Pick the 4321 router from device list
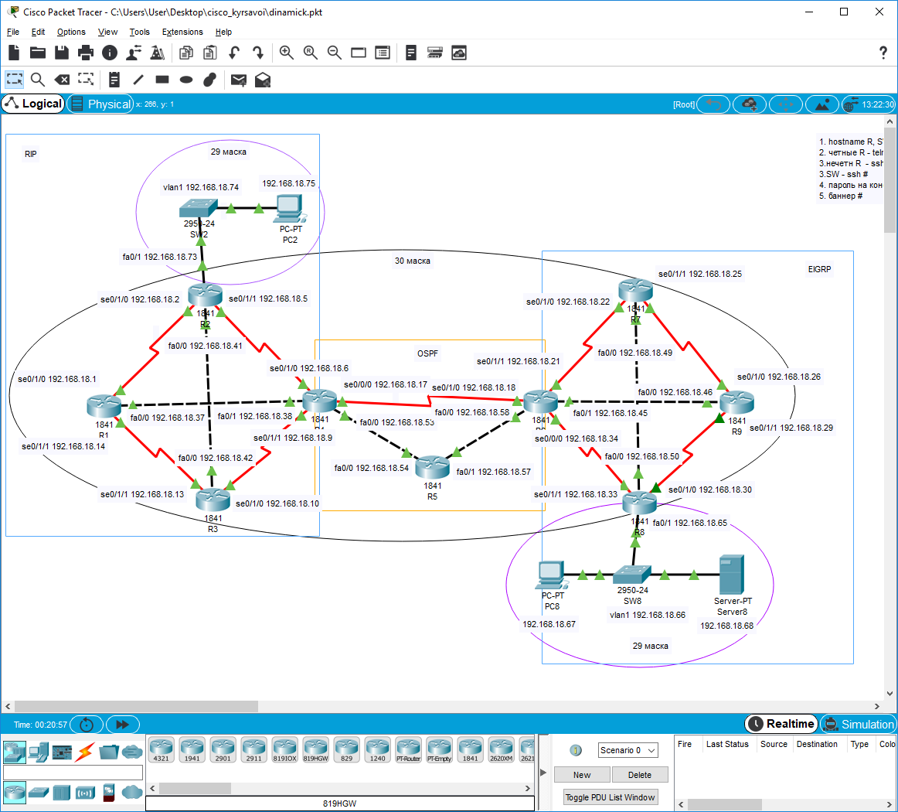 point(162,749)
